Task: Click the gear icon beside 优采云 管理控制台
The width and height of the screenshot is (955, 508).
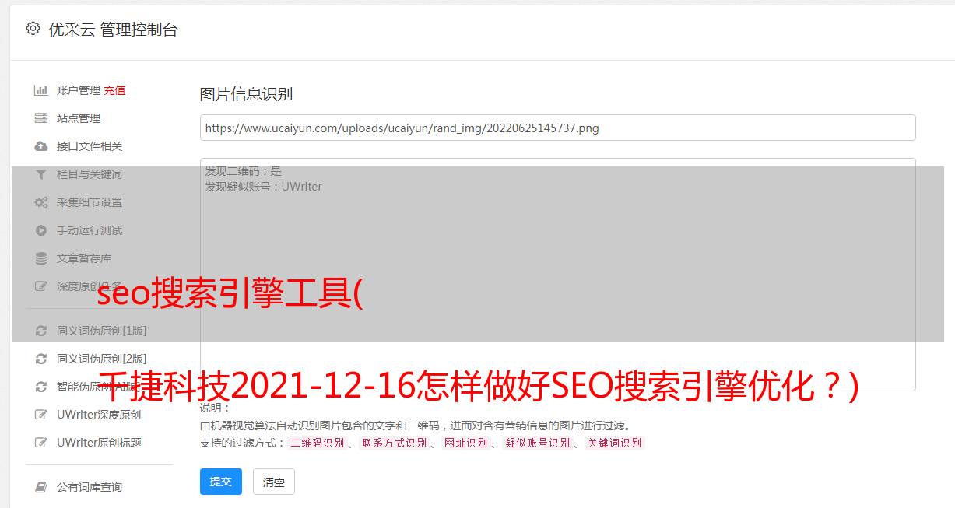Action: pos(33,29)
